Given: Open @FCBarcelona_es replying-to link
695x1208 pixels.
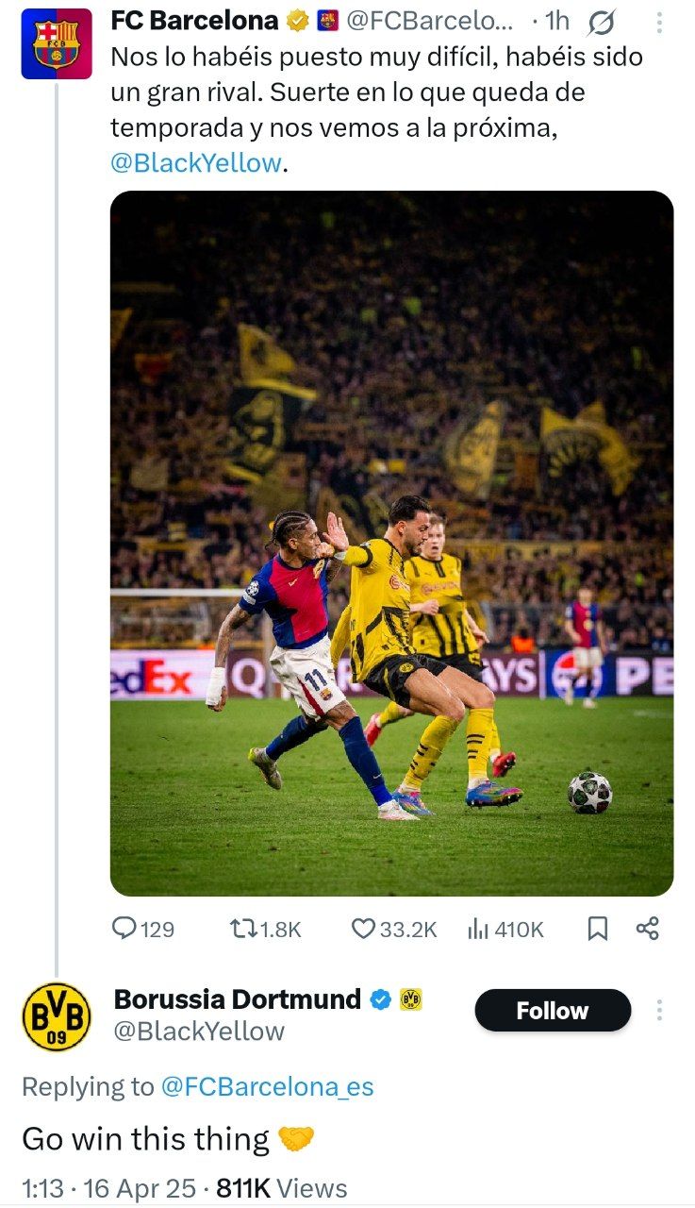Looking at the screenshot, I should 267,1086.
